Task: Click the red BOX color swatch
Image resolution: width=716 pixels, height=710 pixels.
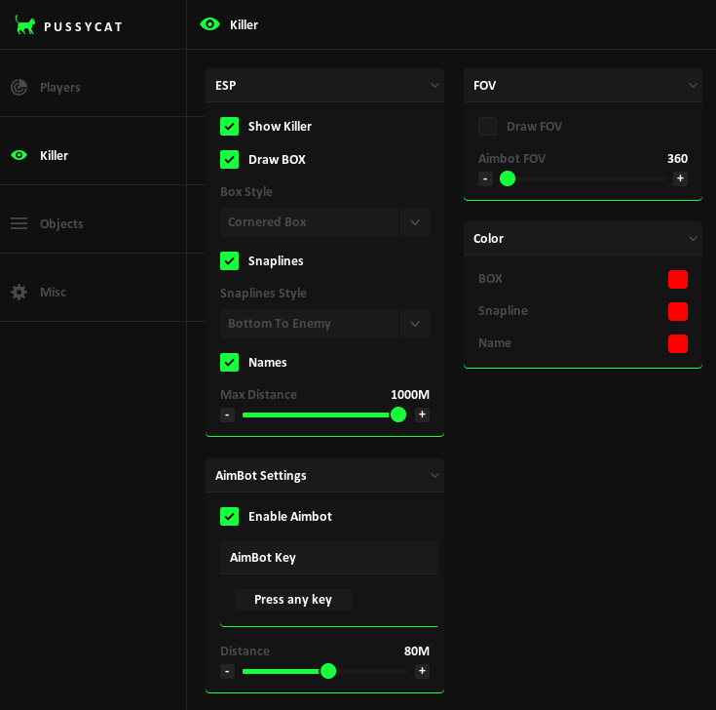Action: click(678, 280)
